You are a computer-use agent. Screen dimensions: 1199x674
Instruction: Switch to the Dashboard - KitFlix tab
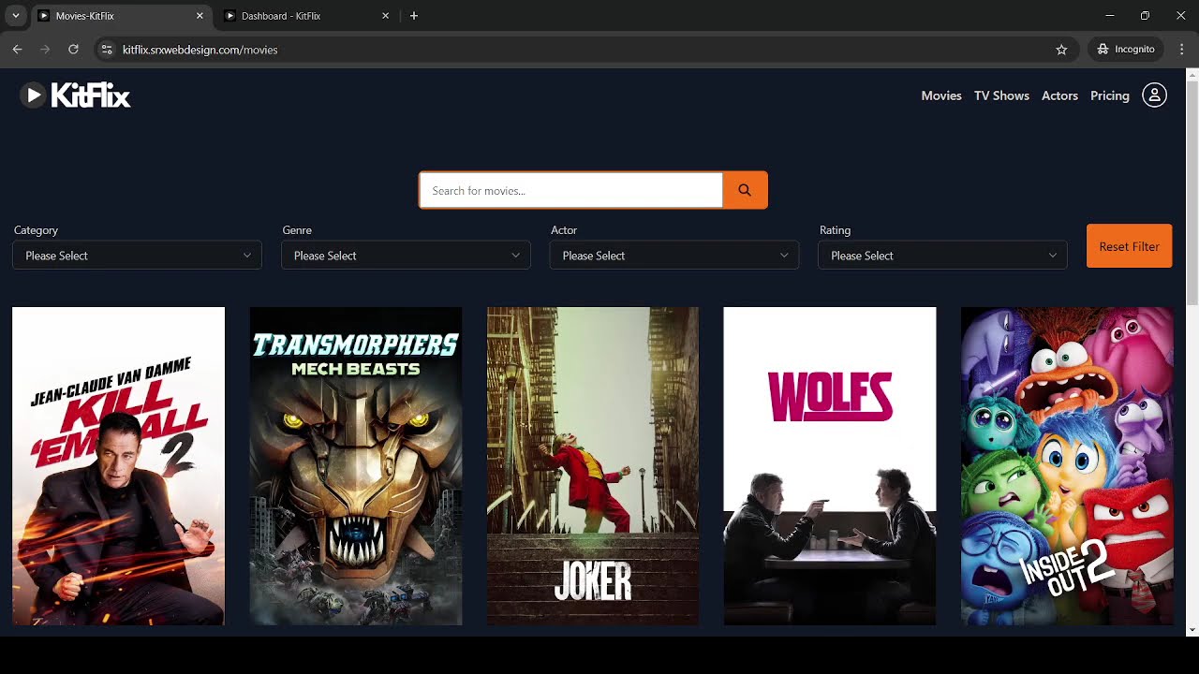[307, 16]
